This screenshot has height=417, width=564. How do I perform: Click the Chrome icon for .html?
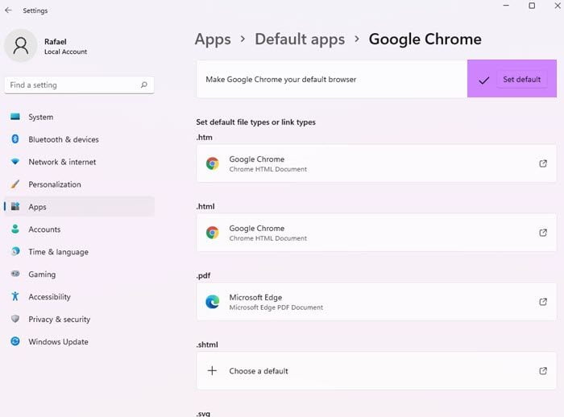click(213, 233)
